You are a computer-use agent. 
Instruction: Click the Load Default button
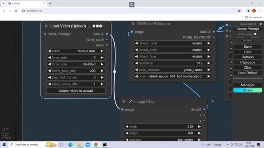click(247, 73)
